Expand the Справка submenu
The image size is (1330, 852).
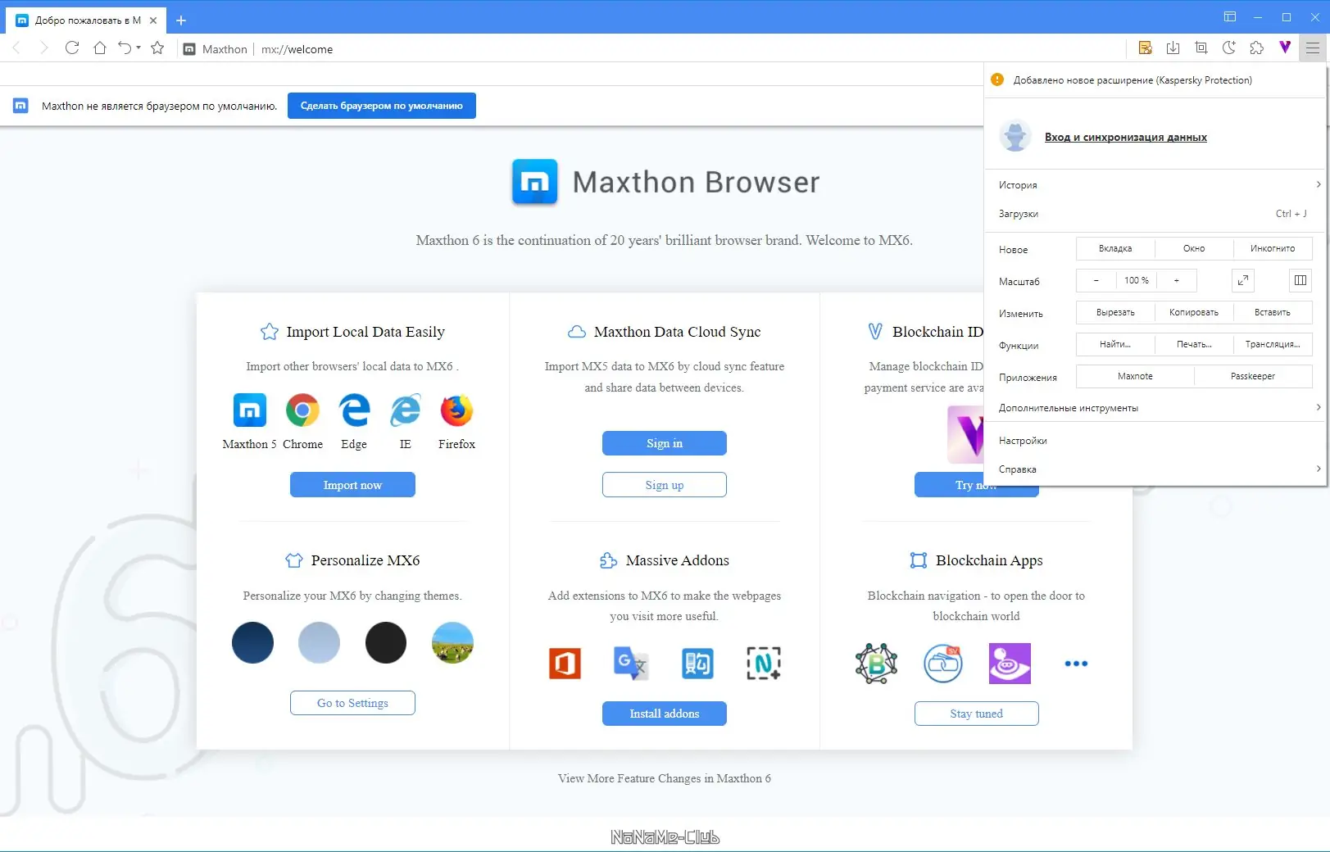[1155, 469]
